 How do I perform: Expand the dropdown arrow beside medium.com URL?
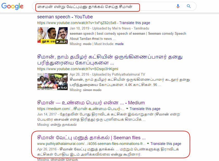[127, 109]
